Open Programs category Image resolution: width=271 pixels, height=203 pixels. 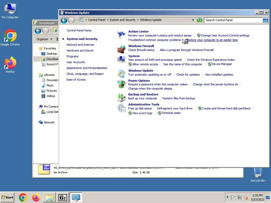coord(73,57)
